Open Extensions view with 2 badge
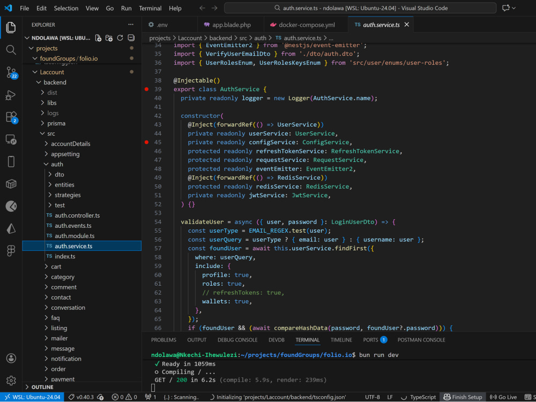The height and width of the screenshot is (402, 536). tap(11, 117)
